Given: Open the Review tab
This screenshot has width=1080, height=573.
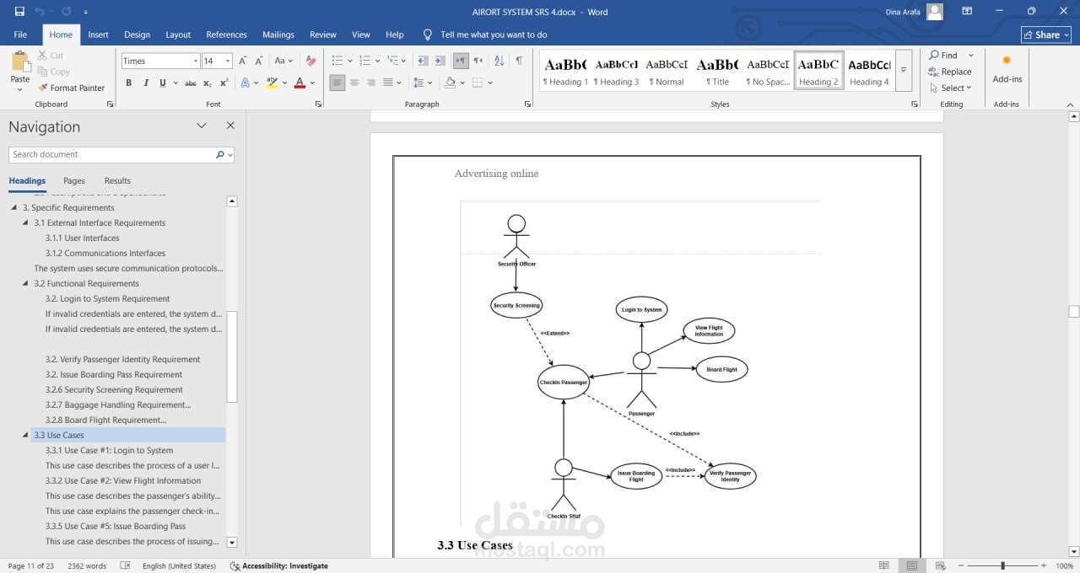Looking at the screenshot, I should [x=323, y=35].
